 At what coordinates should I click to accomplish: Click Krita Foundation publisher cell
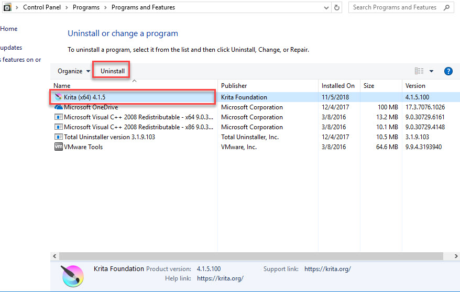click(244, 97)
